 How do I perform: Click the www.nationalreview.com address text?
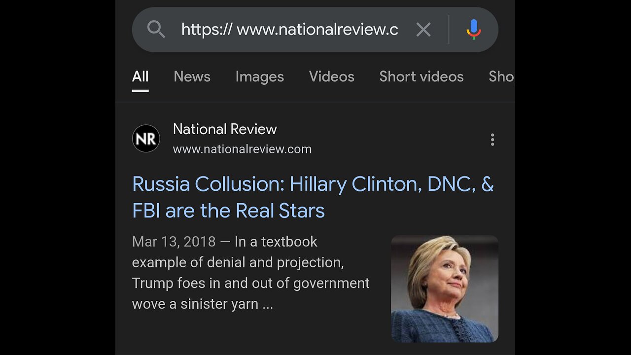point(242,149)
